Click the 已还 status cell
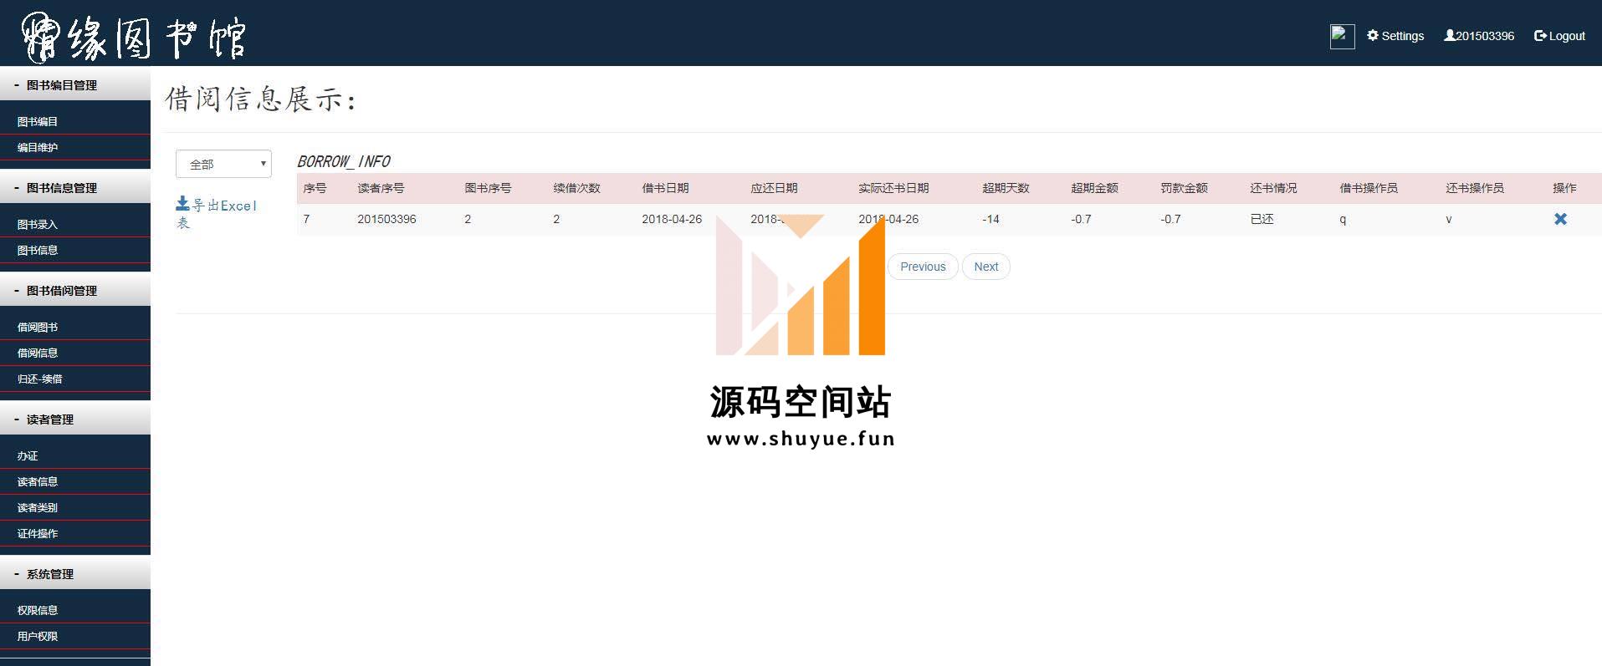The image size is (1602, 666). point(1262,219)
